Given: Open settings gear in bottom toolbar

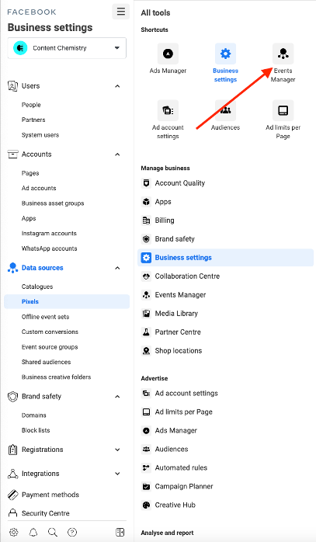Looking at the screenshot, I should point(13,532).
